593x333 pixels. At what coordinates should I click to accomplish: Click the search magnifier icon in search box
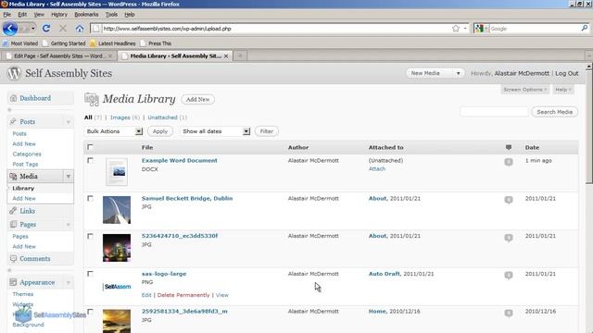(585, 28)
